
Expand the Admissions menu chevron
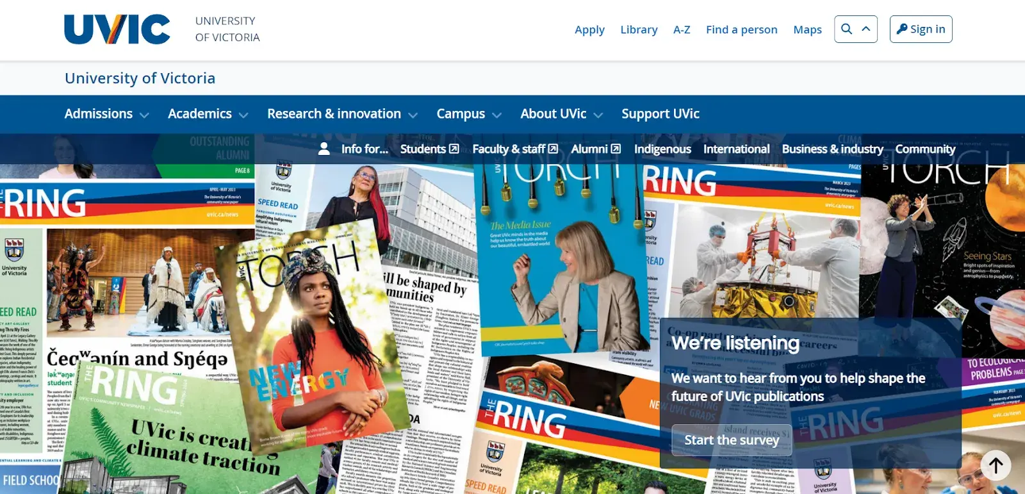pos(144,115)
